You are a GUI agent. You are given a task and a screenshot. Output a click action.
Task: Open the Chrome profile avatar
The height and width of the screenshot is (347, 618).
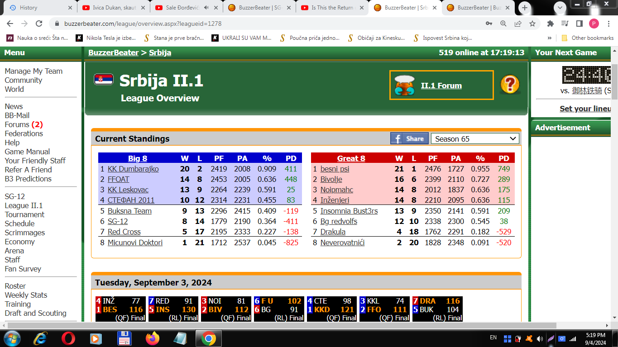pos(594,24)
